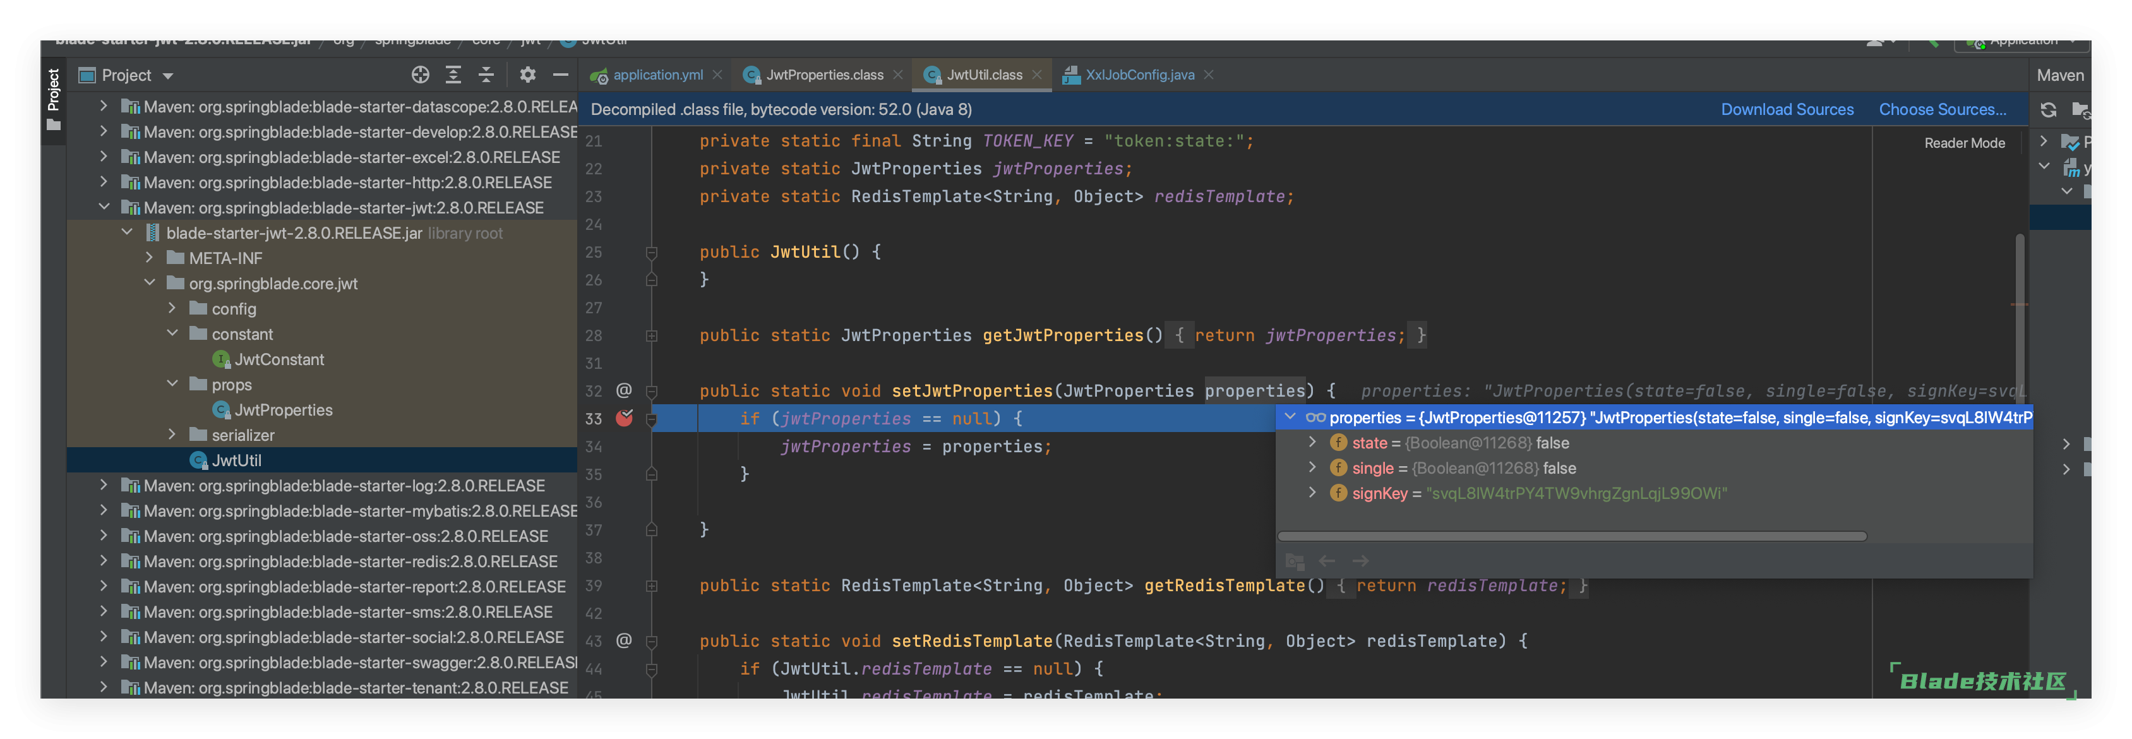This screenshot has height=739, width=2132.
Task: Collapse org.springblade.core.jwt package
Action: [150, 283]
